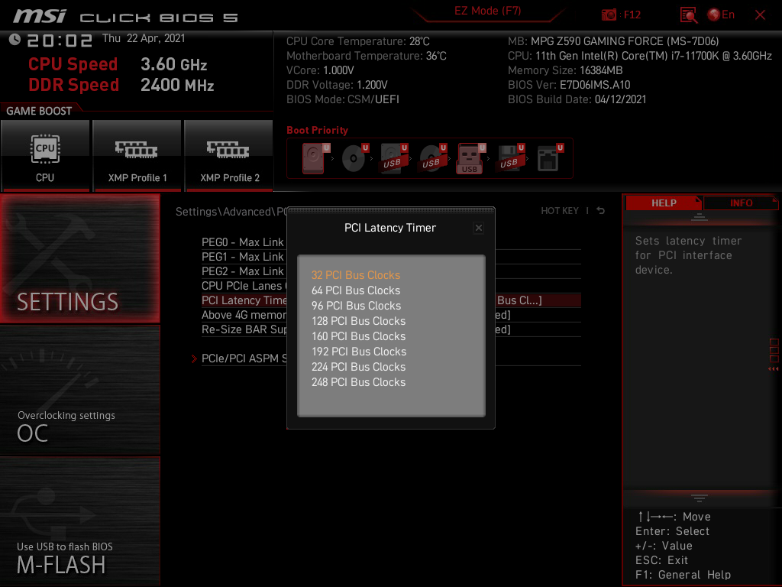This screenshot has width=782, height=587.
Task: Choose 160 PCI Bus Clocks option
Action: [359, 336]
